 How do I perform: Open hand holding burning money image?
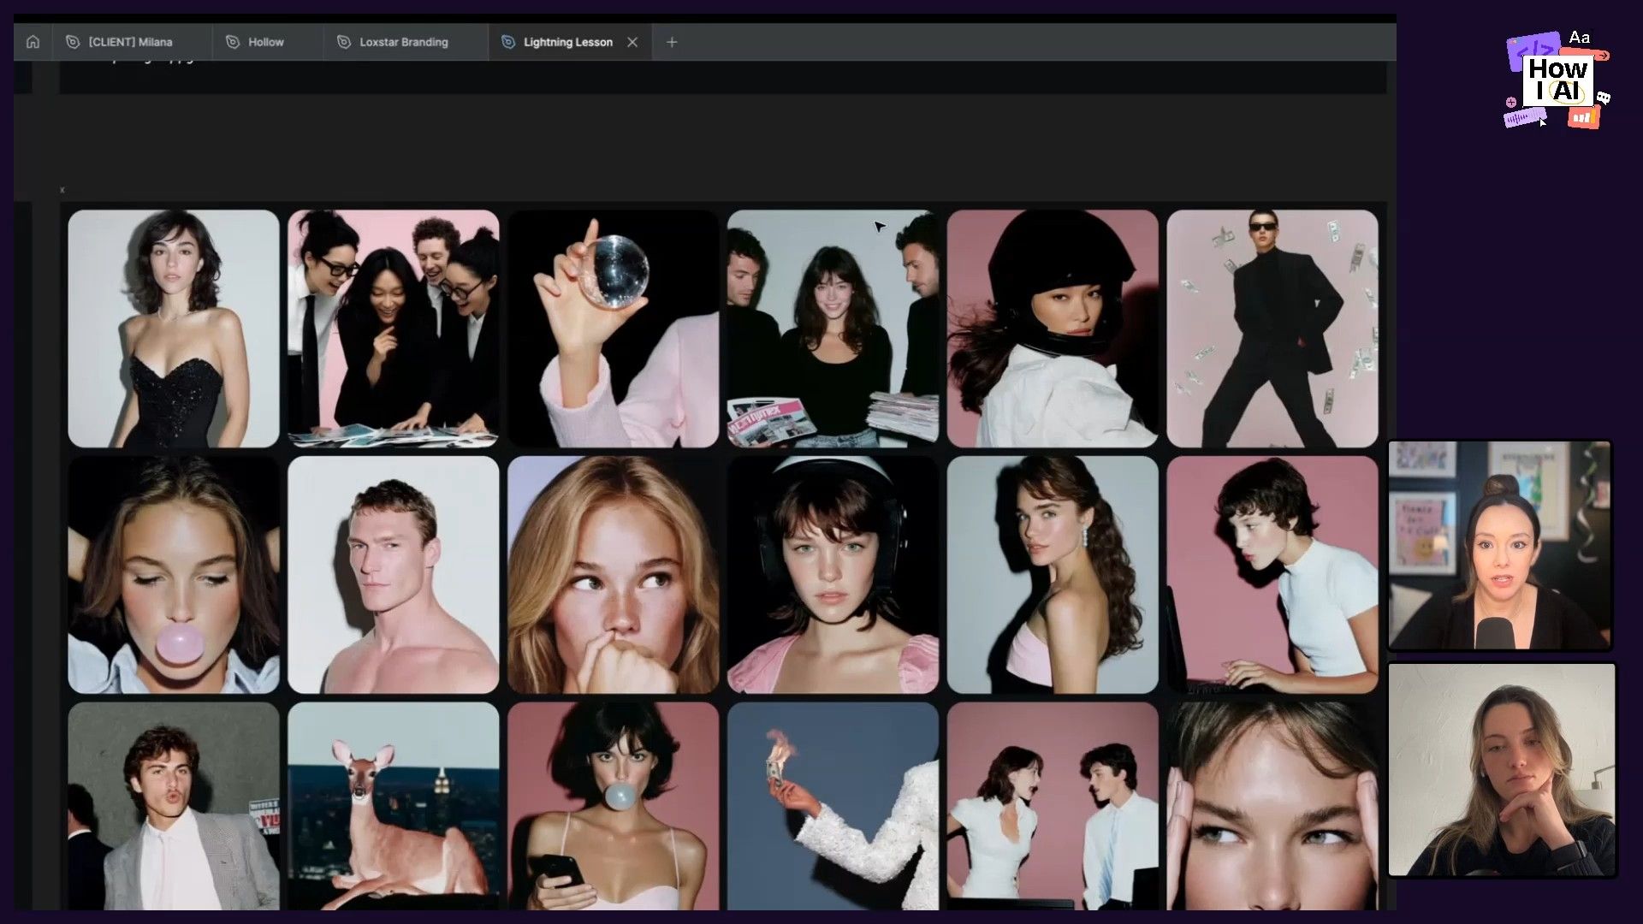833,806
